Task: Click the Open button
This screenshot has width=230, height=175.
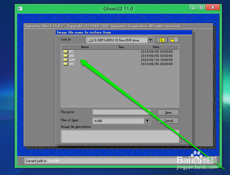Action: [x=168, y=113]
